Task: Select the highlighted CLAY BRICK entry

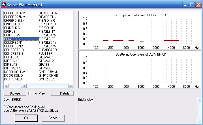Action: point(21,39)
